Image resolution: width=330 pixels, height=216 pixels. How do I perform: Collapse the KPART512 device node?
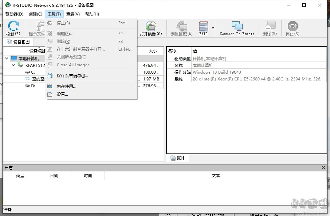(x=13, y=65)
